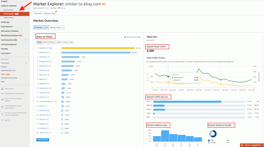Select the Direct traffic filter

pos(45,42)
